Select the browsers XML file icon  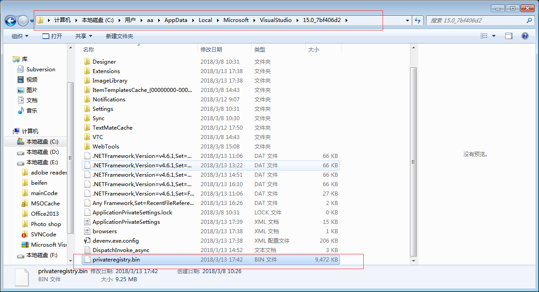(x=87, y=231)
